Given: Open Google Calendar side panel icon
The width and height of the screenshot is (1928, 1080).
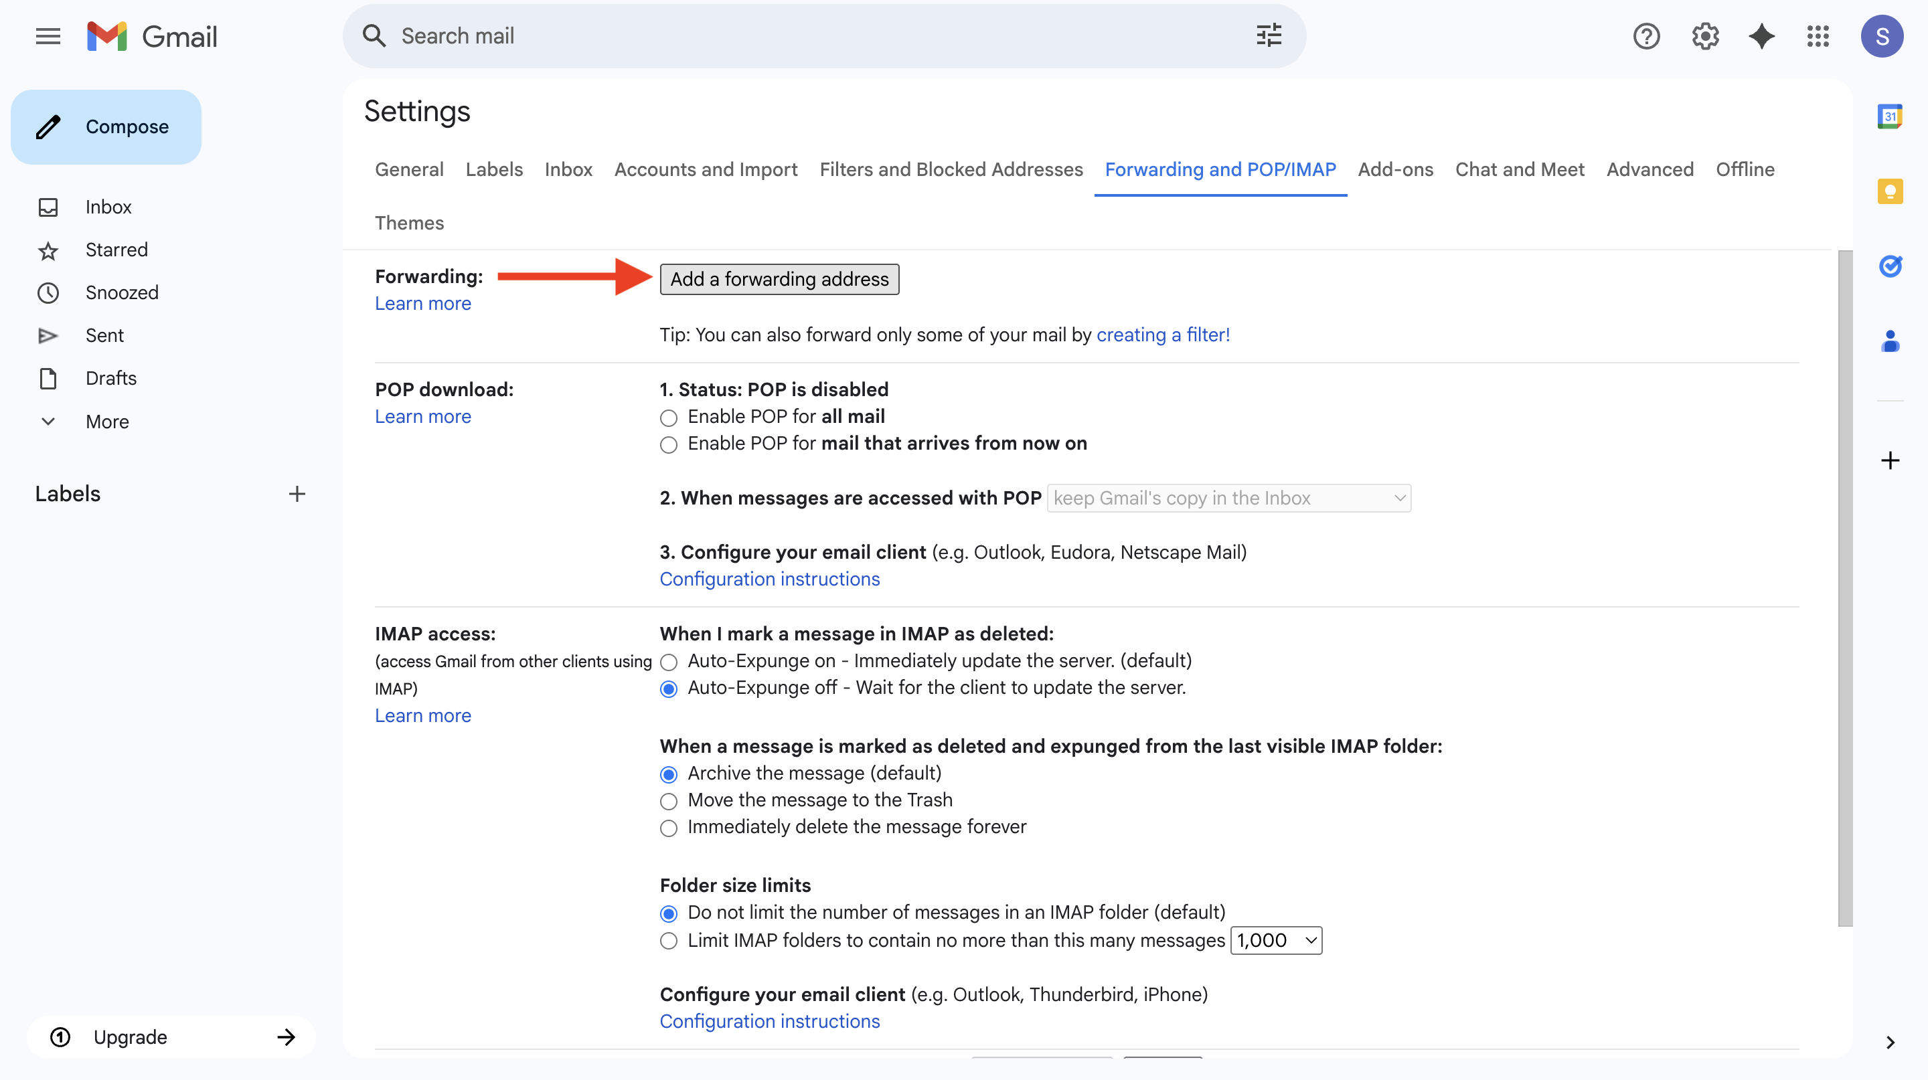Looking at the screenshot, I should 1889,116.
